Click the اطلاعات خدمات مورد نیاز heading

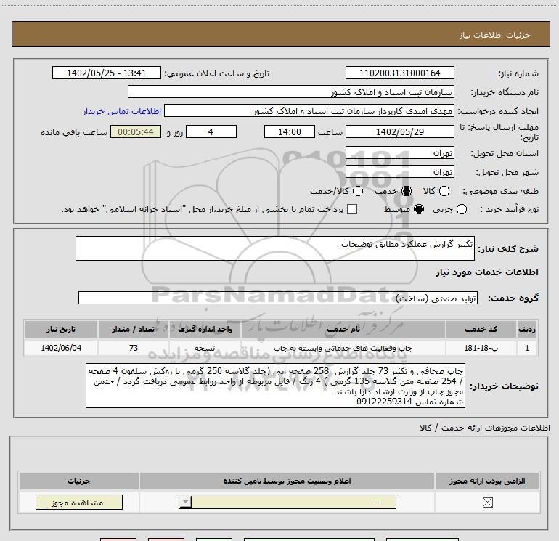[x=486, y=272]
